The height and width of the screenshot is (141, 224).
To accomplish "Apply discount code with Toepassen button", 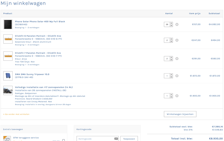I will (129, 139).
